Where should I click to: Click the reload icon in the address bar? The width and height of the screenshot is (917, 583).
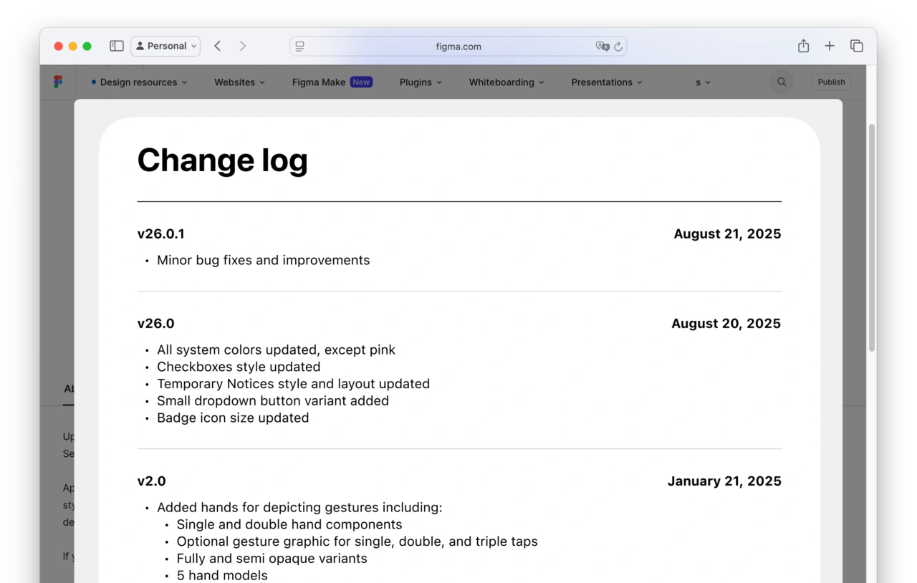click(x=620, y=46)
